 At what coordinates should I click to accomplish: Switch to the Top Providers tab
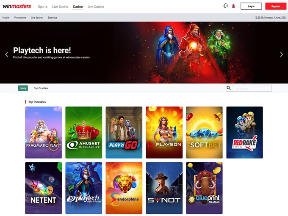(x=41, y=88)
